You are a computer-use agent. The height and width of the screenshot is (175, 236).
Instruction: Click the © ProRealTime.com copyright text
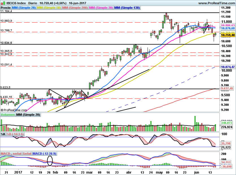click(x=14, y=110)
